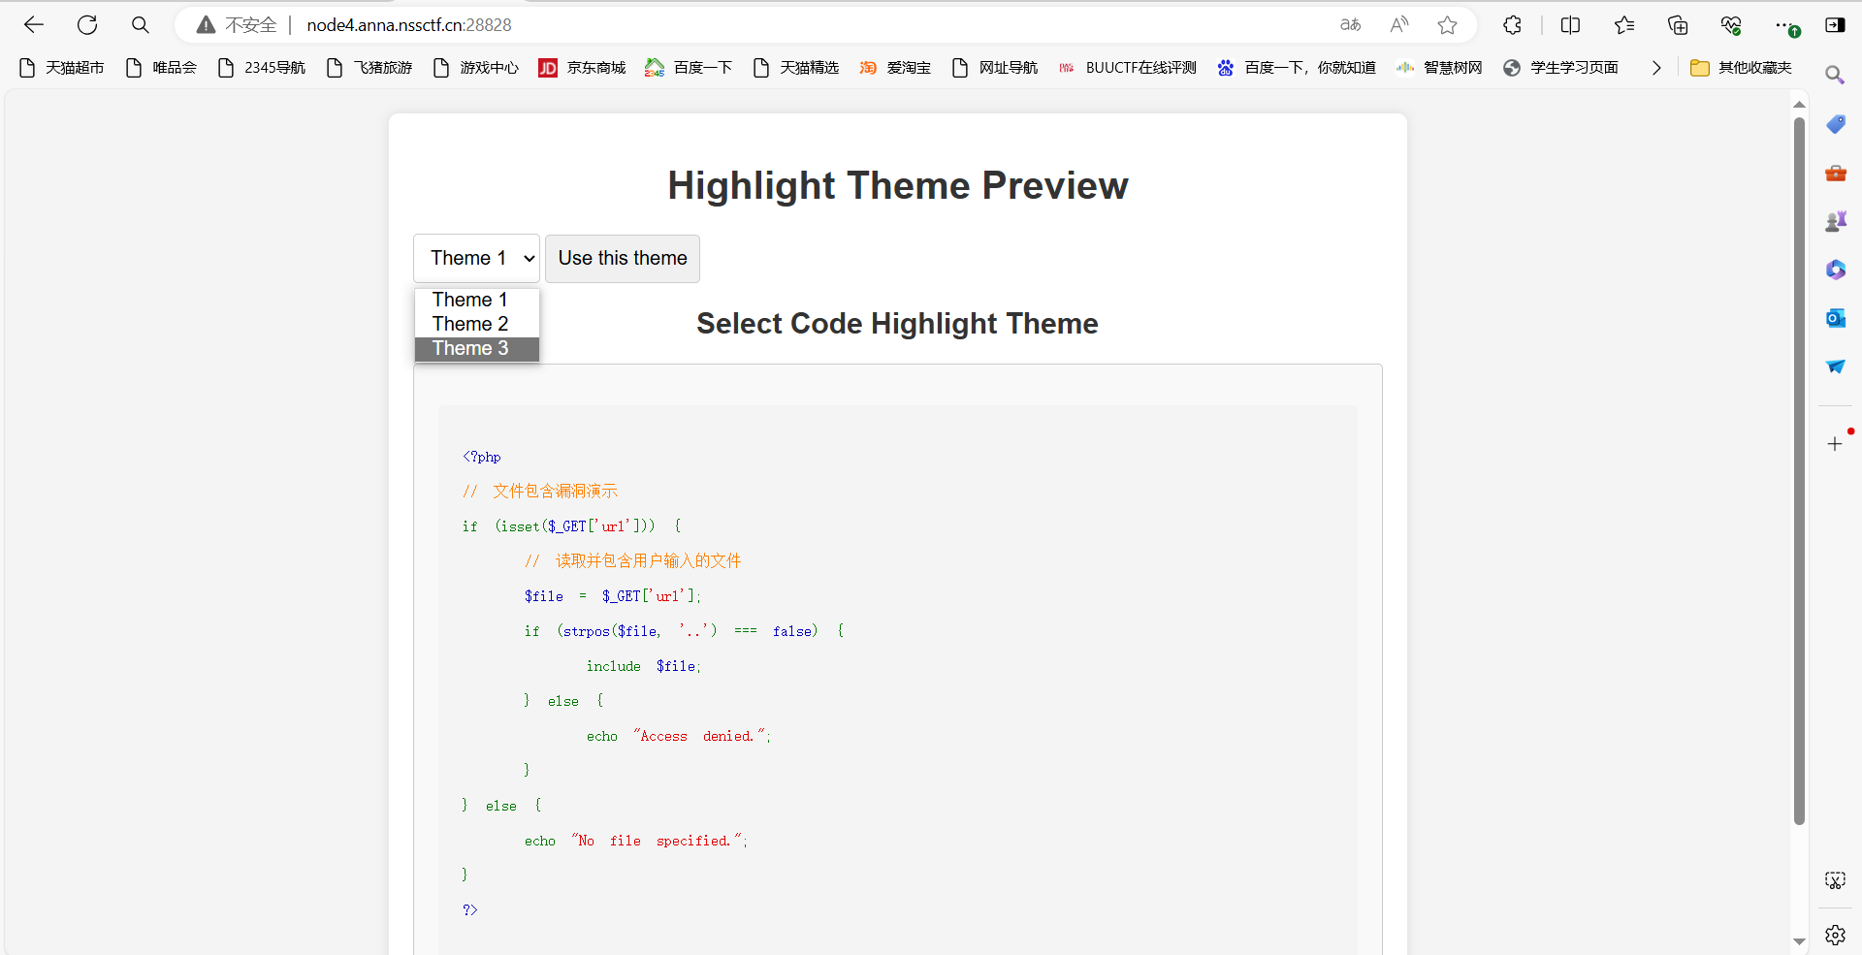This screenshot has height=955, width=1862.
Task: Go back to the previous page
Action: 34,25
